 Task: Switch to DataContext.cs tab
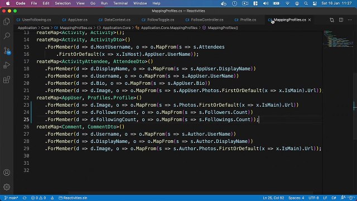[114, 20]
